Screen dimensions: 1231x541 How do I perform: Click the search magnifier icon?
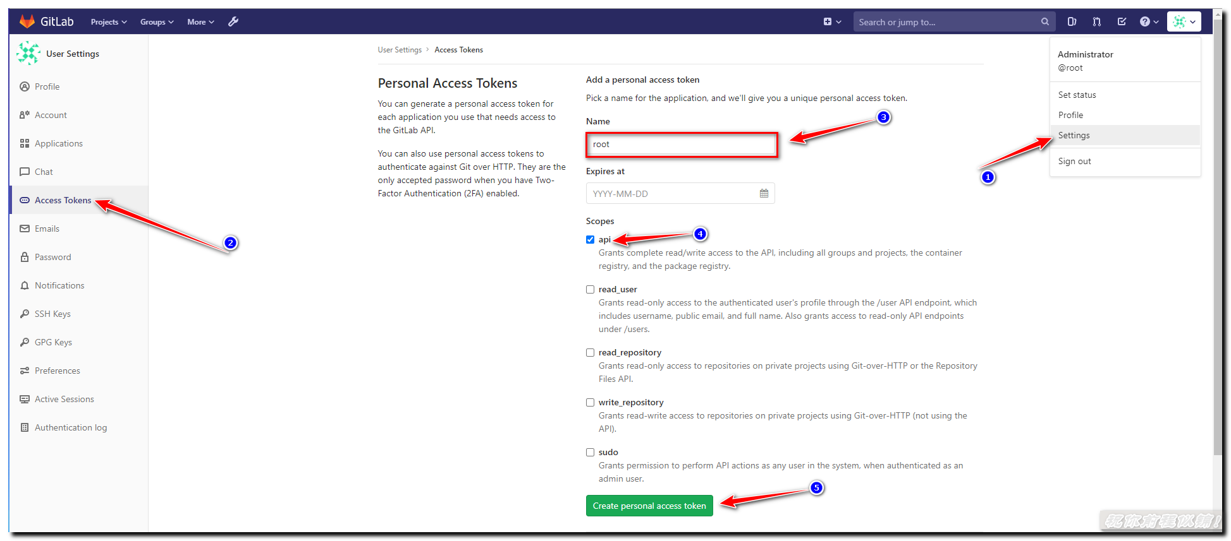point(1045,21)
